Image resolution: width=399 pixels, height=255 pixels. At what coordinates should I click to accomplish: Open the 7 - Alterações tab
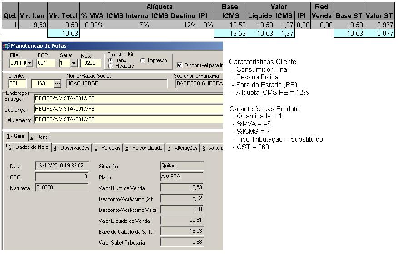click(x=183, y=148)
